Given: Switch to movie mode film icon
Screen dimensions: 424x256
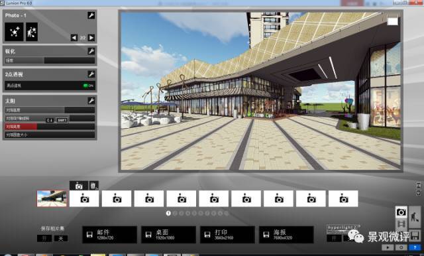Looking at the screenshot, I should [x=401, y=224].
